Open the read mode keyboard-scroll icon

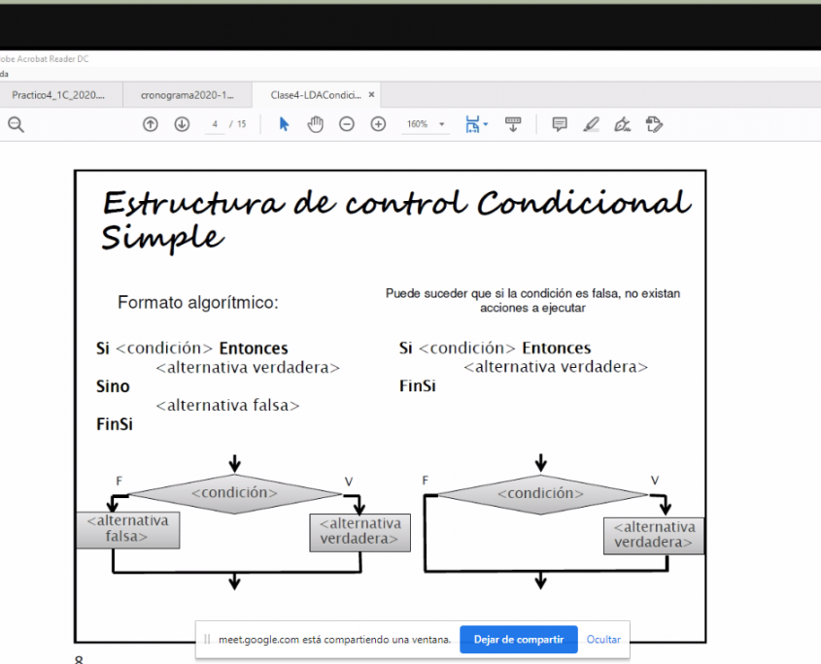[x=513, y=124]
